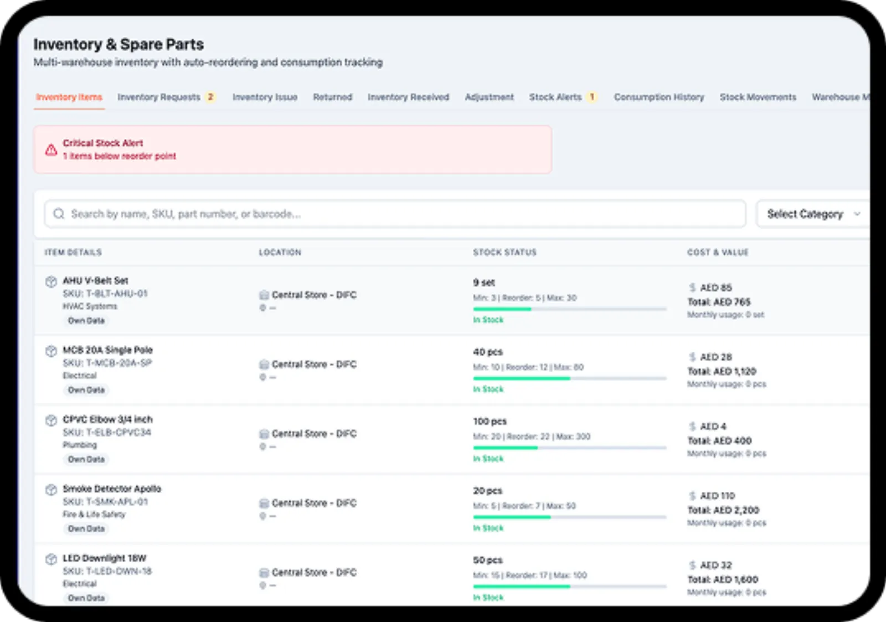Image resolution: width=886 pixels, height=622 pixels.
Task: Click the AHU V-Belt Set package icon
Action: click(x=51, y=281)
